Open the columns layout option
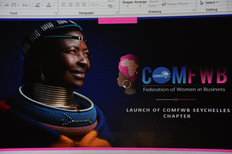 (93, 5)
